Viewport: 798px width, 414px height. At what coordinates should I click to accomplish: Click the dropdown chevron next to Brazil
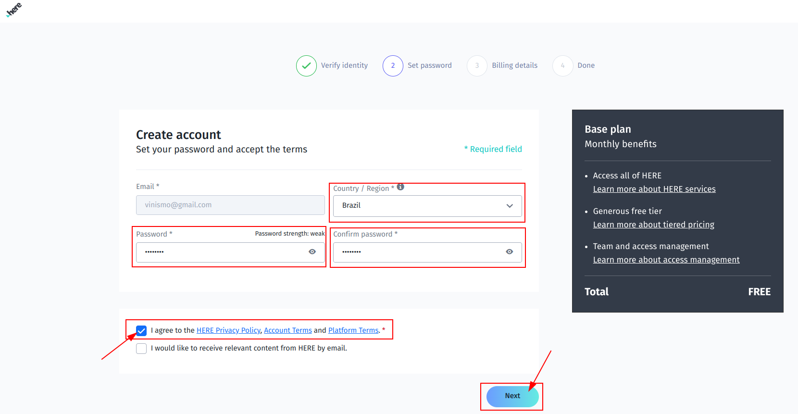coord(510,206)
